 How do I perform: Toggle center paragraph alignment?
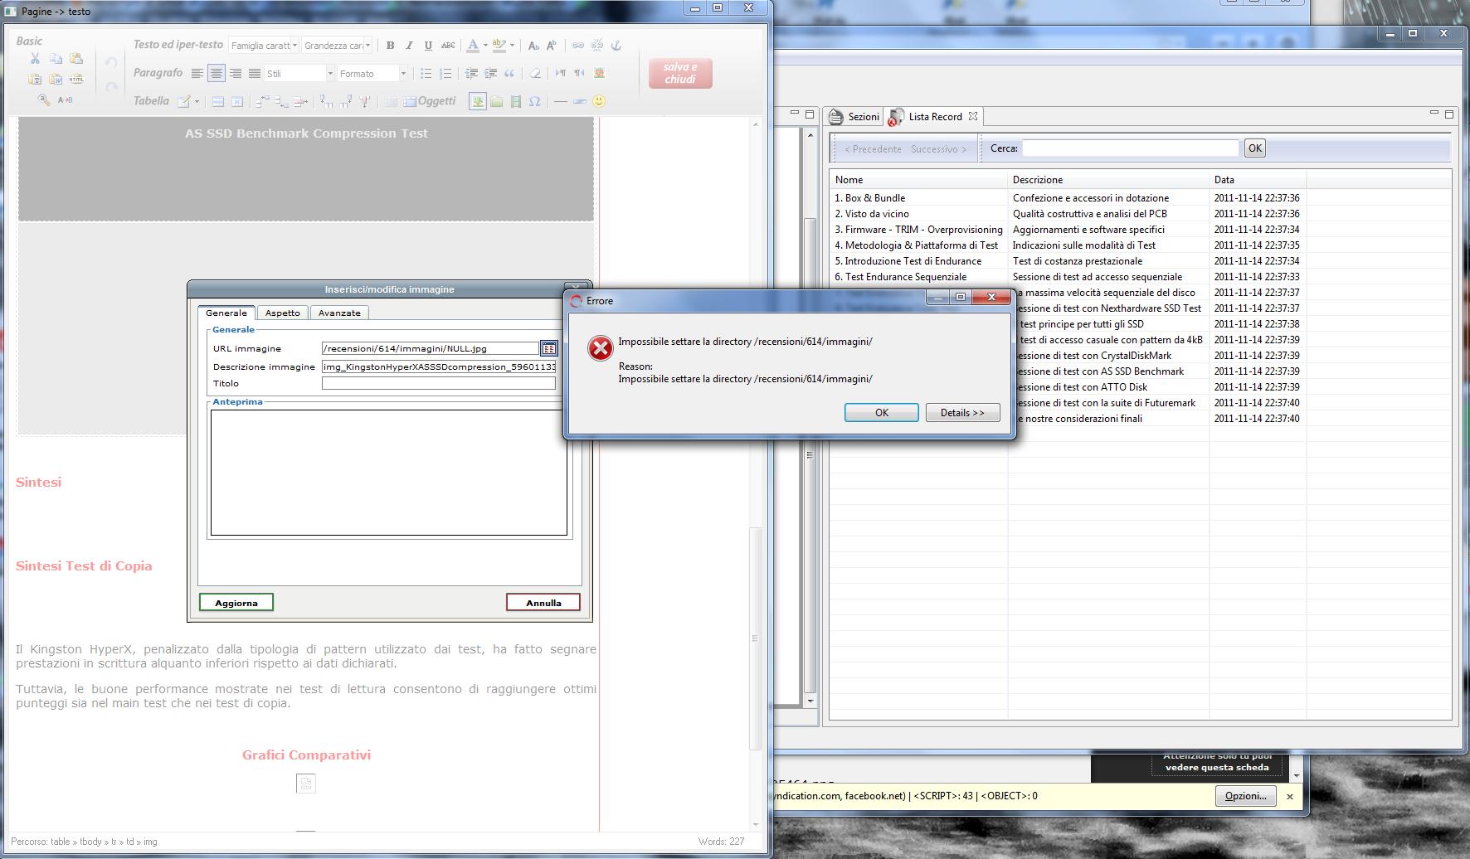tap(217, 73)
